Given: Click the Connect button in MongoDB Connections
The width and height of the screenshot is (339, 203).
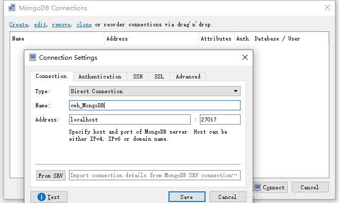Looking at the screenshot, I should pos(270,187).
